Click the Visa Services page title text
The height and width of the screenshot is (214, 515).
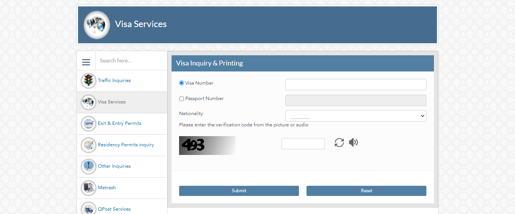click(x=141, y=24)
